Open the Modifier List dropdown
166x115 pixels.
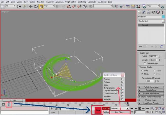(x=163, y=21)
